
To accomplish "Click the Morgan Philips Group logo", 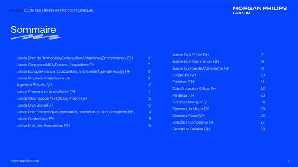I will point(260,11).
